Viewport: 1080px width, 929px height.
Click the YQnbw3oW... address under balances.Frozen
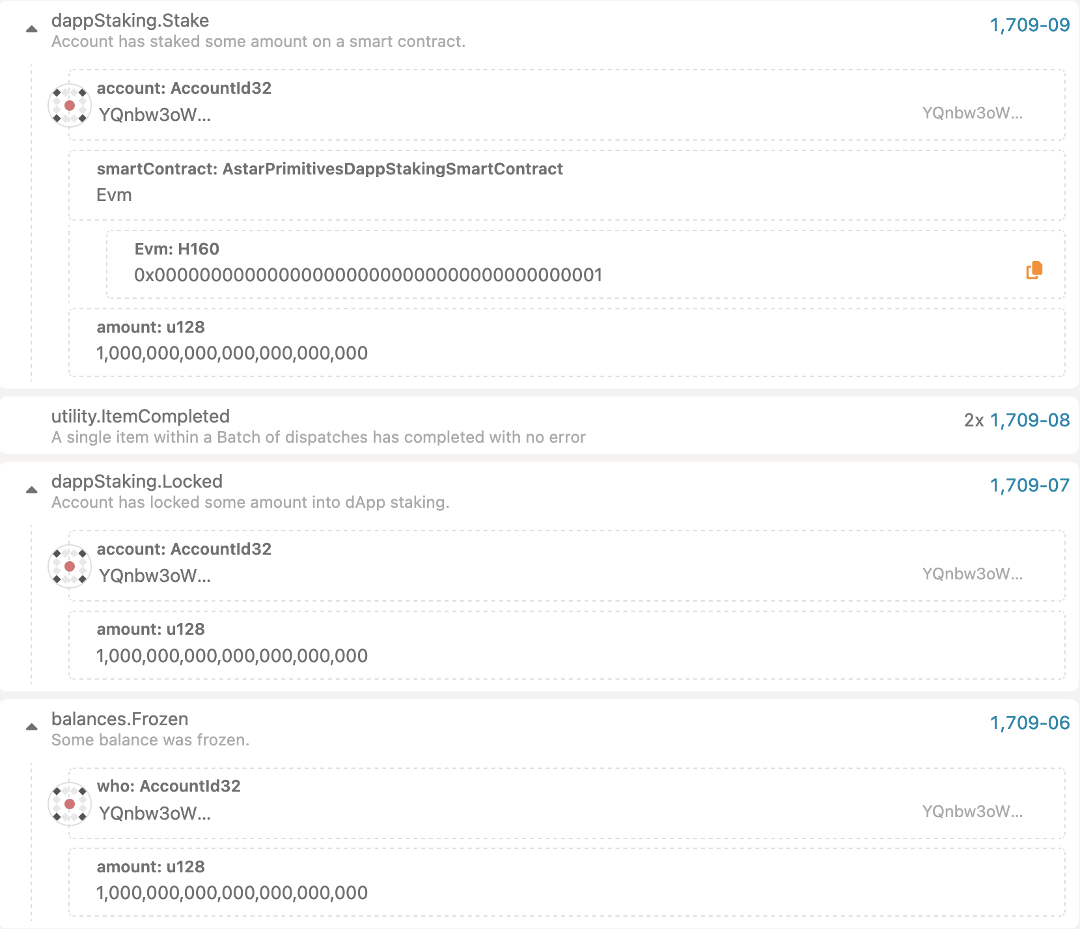coord(155,814)
